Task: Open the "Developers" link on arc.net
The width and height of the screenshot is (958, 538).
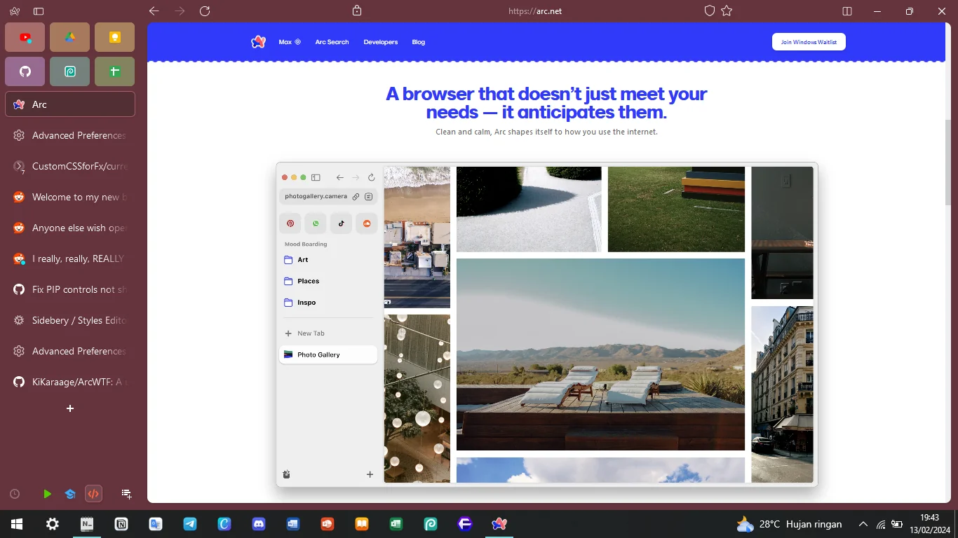Action: point(380,41)
